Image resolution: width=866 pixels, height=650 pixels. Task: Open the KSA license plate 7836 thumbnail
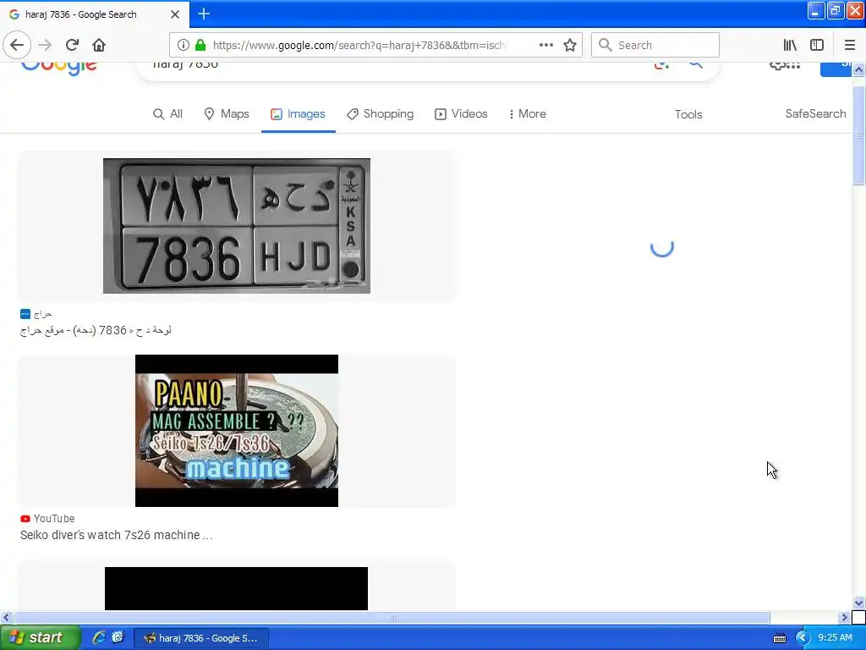tap(237, 226)
